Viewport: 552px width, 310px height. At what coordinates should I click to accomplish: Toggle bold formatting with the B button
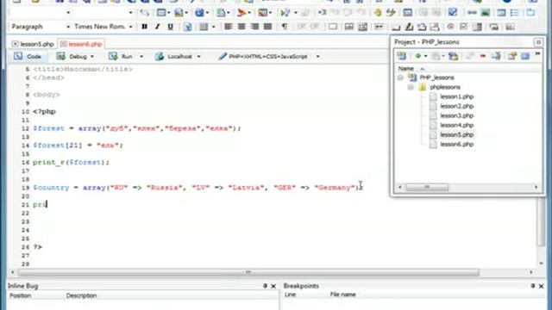pos(144,27)
